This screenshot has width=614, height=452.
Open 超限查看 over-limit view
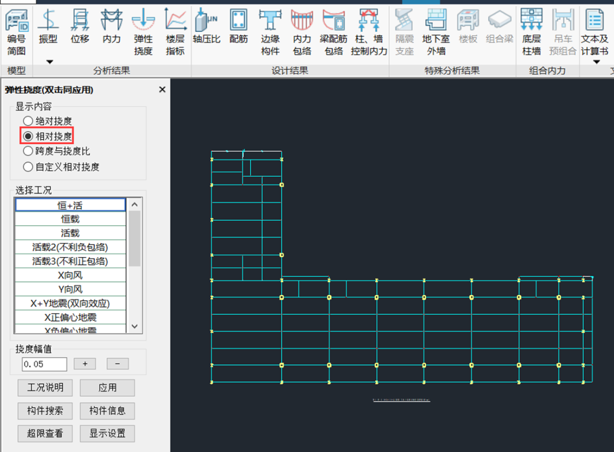tap(45, 433)
